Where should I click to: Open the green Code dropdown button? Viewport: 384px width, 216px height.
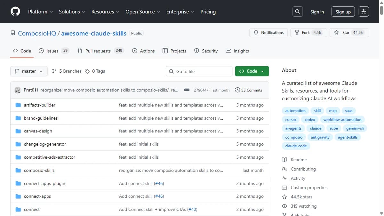(x=252, y=71)
